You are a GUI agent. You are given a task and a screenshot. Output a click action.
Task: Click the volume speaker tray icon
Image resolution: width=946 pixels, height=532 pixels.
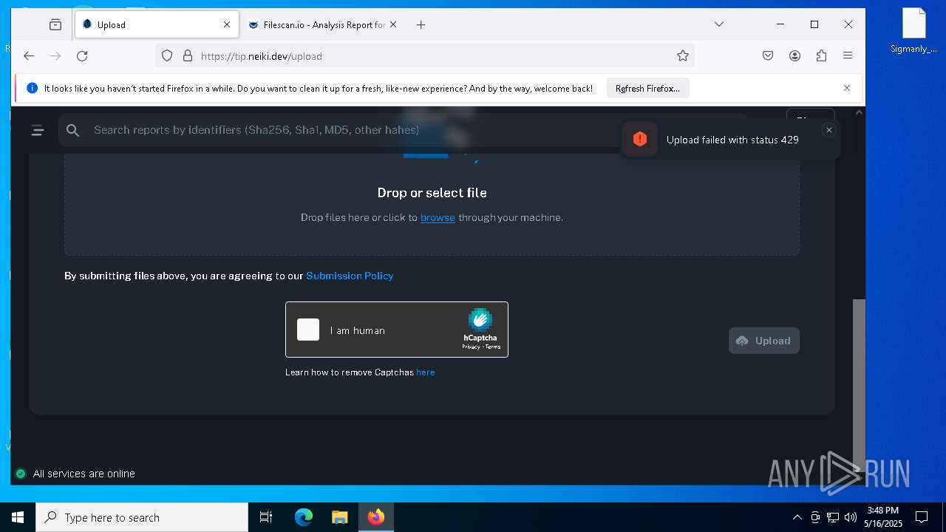[851, 517]
